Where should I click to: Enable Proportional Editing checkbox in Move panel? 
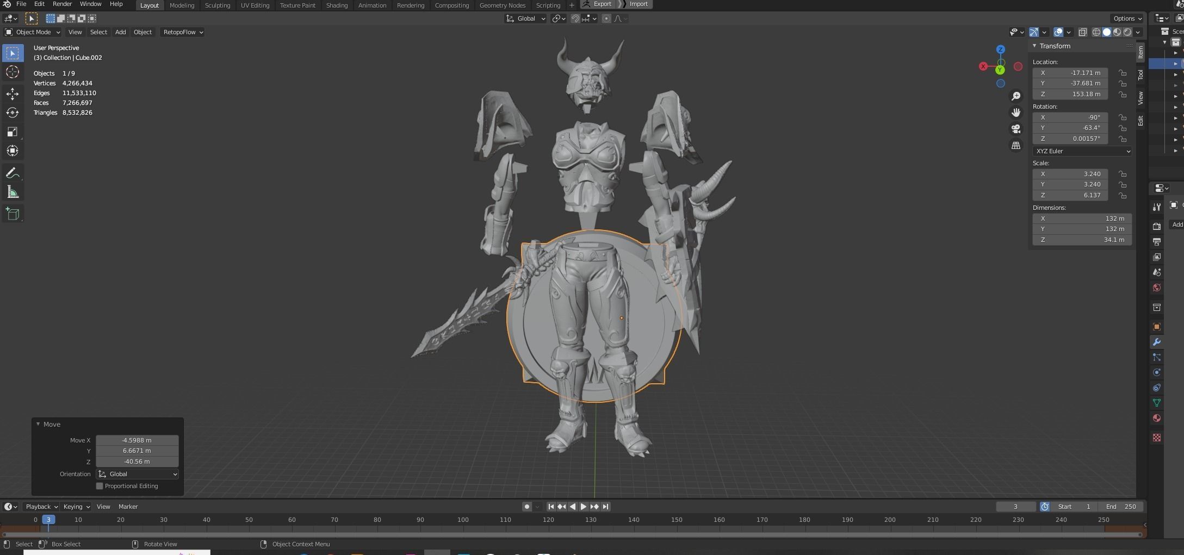pyautogui.click(x=100, y=486)
